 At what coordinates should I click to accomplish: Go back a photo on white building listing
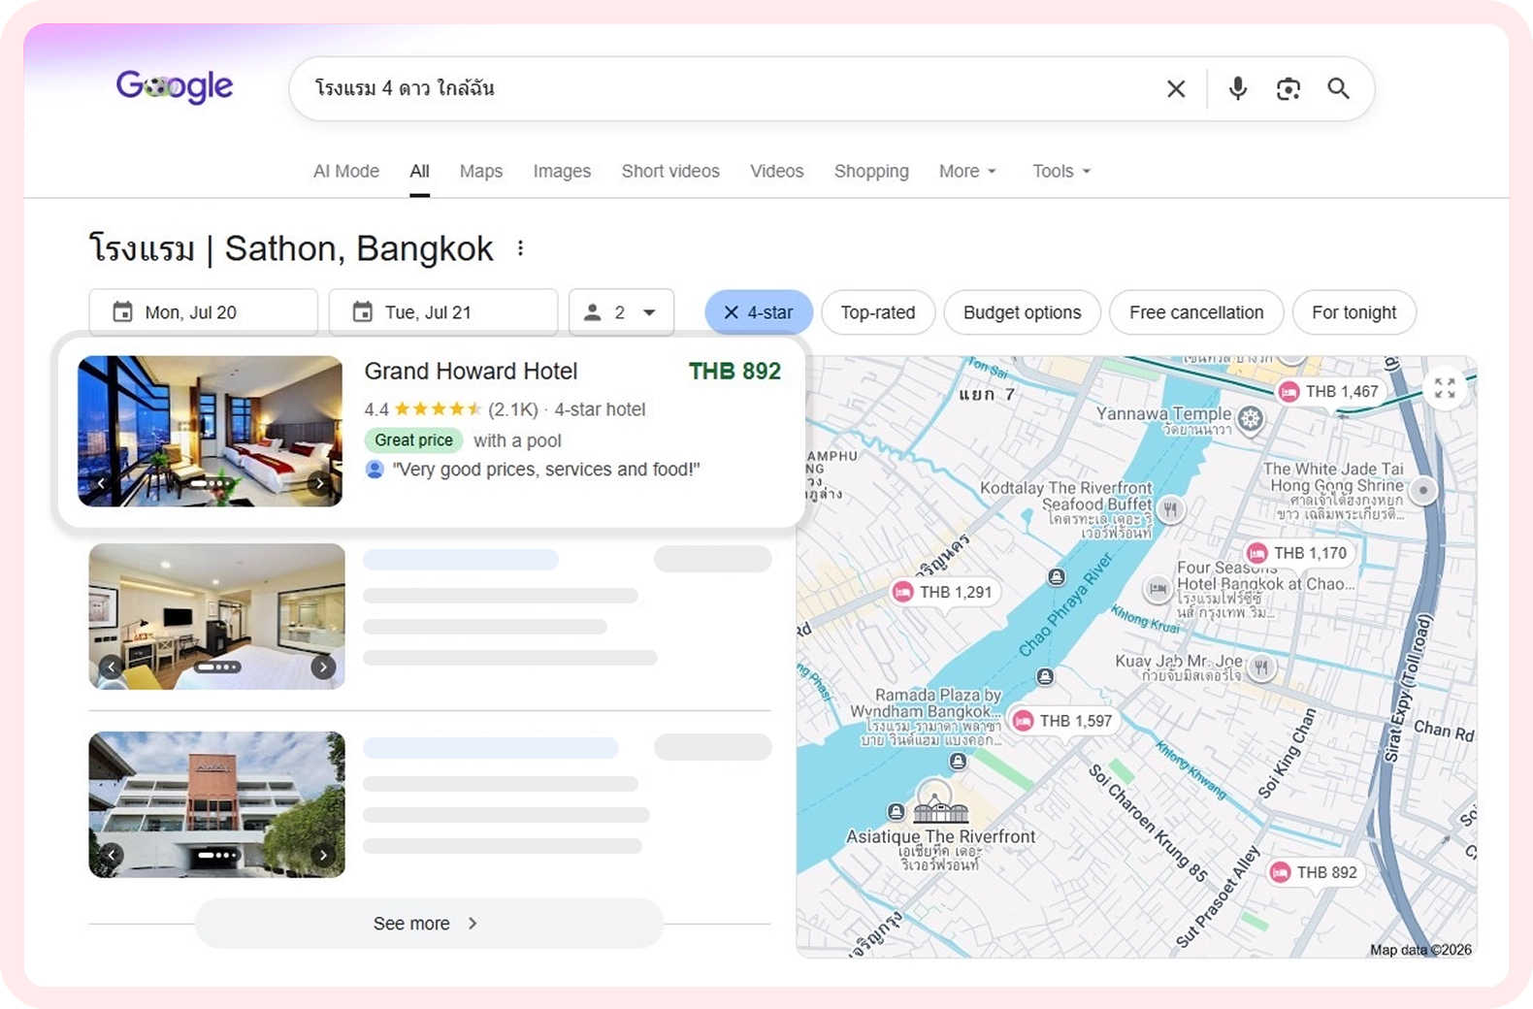112,855
